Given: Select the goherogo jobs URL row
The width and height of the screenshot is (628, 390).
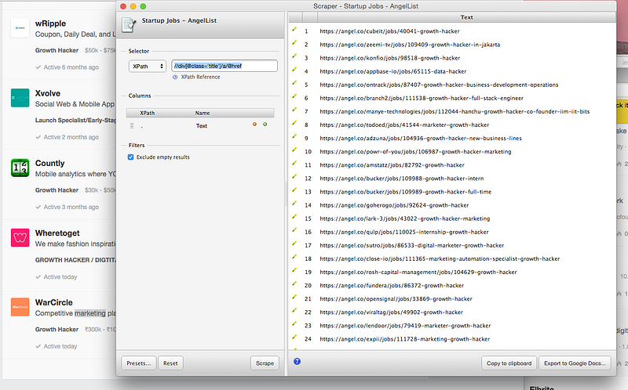Looking at the screenshot, I should point(394,205).
